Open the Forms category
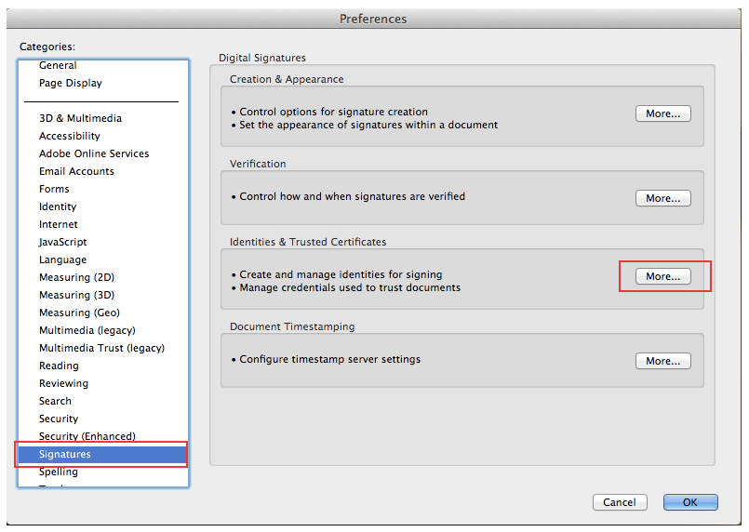The width and height of the screenshot is (749, 532). [x=54, y=190]
